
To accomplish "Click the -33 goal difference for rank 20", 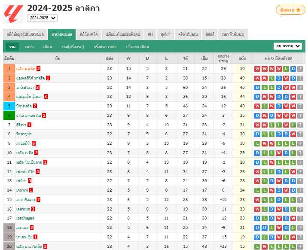I will pos(223,247).
